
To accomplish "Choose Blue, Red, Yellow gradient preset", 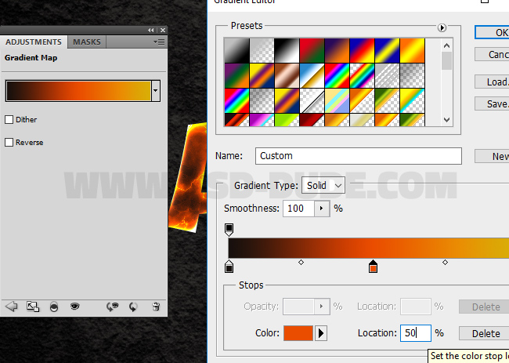I will tap(362, 50).
